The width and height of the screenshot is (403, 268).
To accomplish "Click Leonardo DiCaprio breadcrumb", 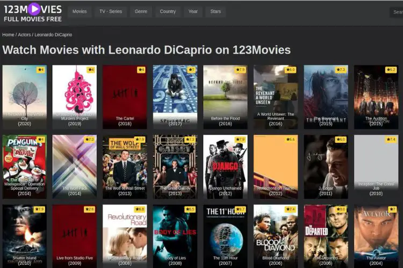I will click(x=53, y=35).
